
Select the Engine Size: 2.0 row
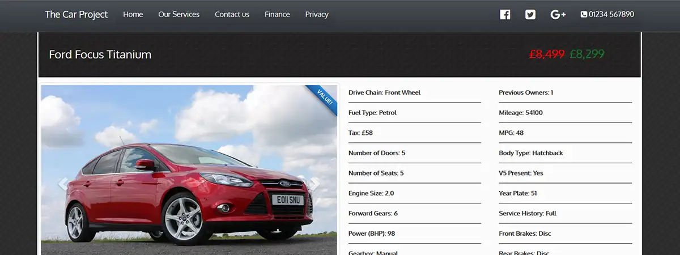point(415,193)
